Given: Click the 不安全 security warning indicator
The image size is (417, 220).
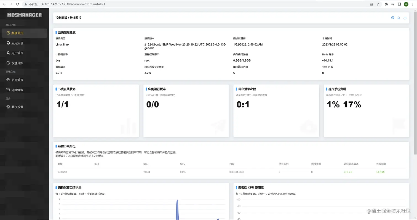Looking at the screenshot, I should (31, 4).
